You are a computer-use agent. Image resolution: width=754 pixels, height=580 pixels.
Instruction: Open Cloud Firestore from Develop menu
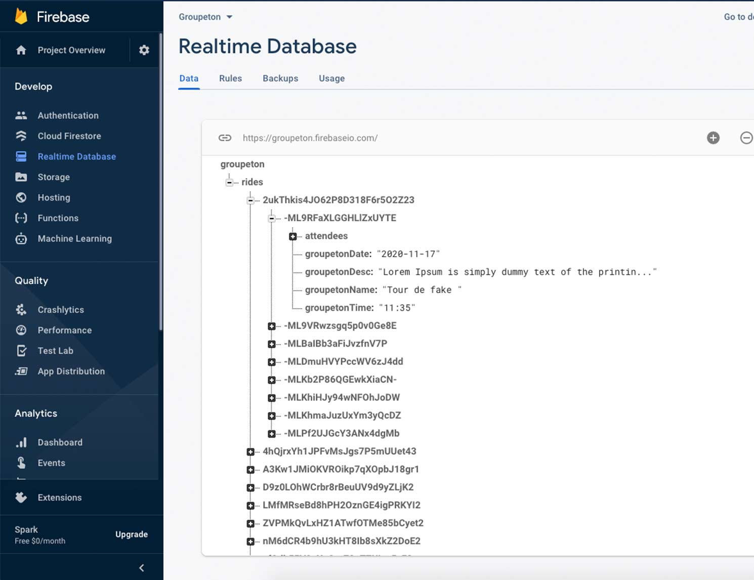(69, 136)
